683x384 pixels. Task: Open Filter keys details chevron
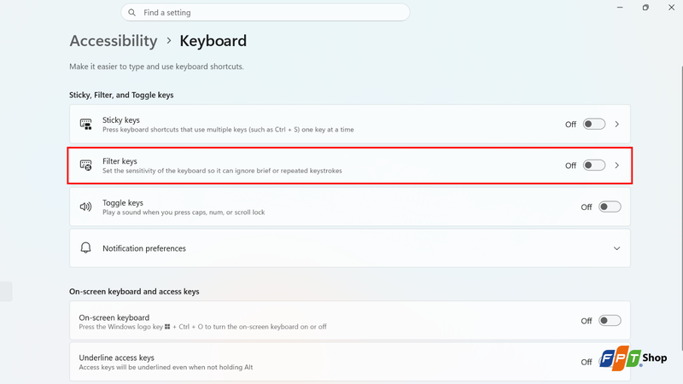(616, 166)
